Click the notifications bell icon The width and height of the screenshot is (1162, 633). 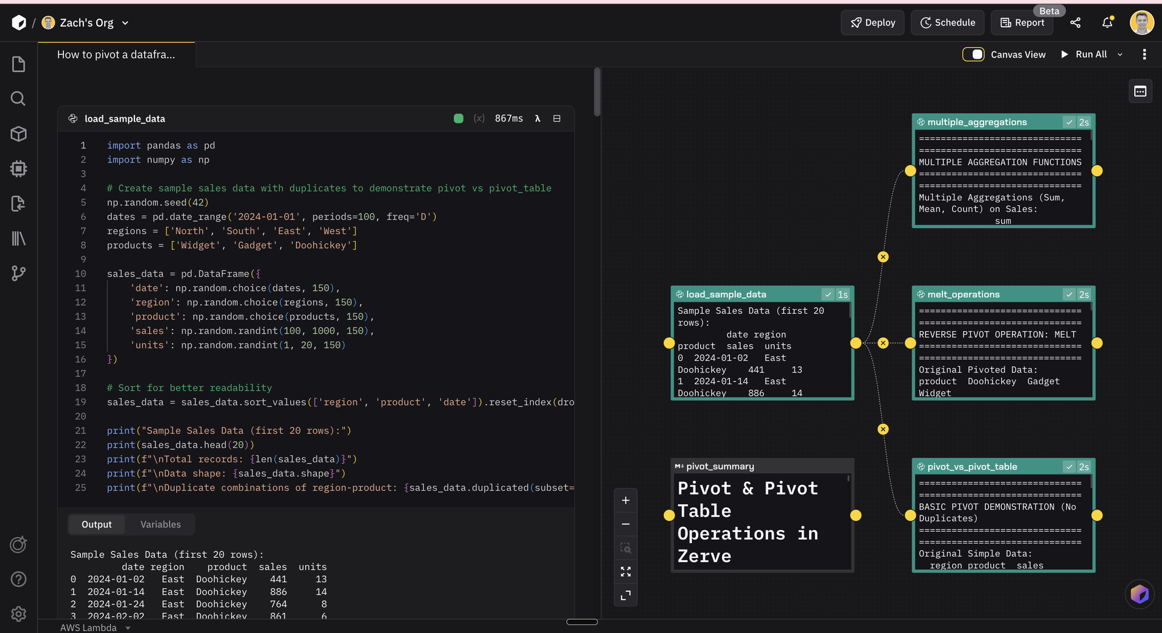(1107, 22)
